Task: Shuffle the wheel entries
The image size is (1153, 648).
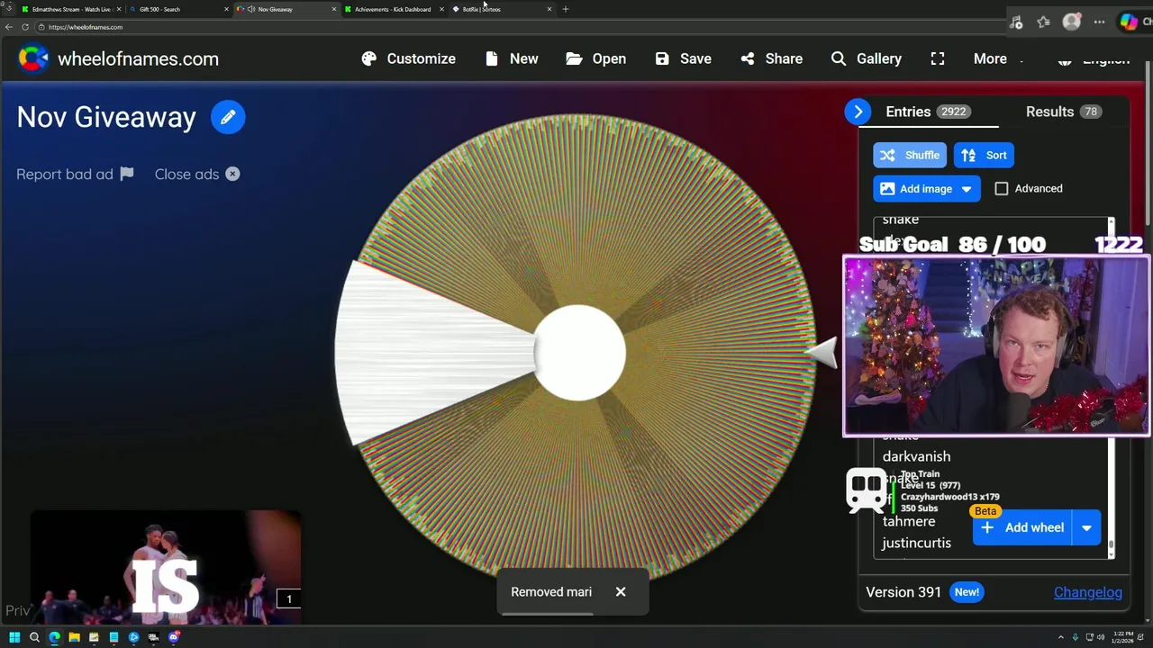Action: click(x=910, y=155)
